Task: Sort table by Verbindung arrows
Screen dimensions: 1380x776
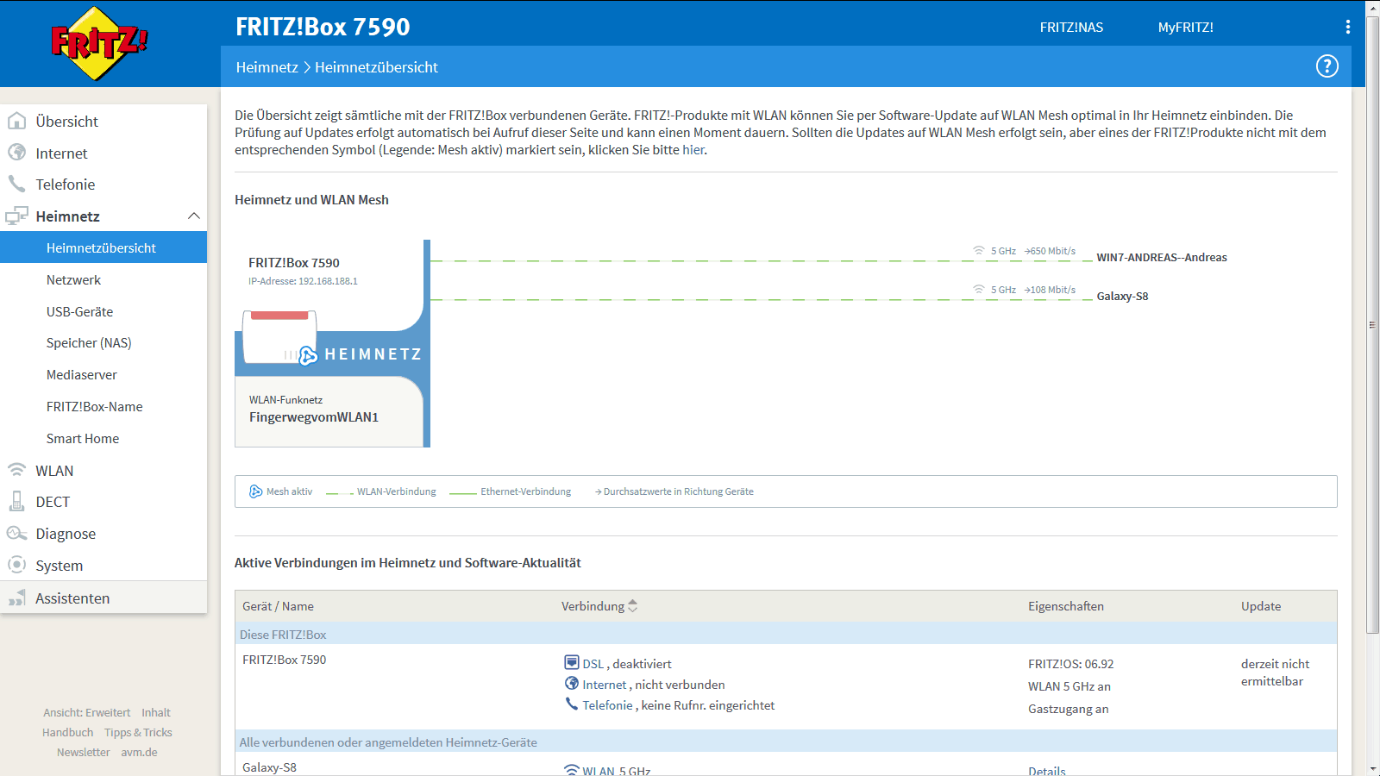Action: [x=633, y=606]
